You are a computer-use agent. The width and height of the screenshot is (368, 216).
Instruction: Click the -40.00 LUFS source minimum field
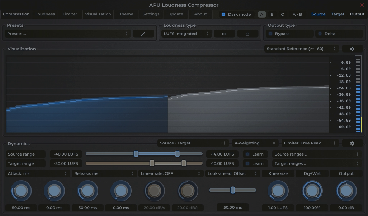[x=66, y=154]
